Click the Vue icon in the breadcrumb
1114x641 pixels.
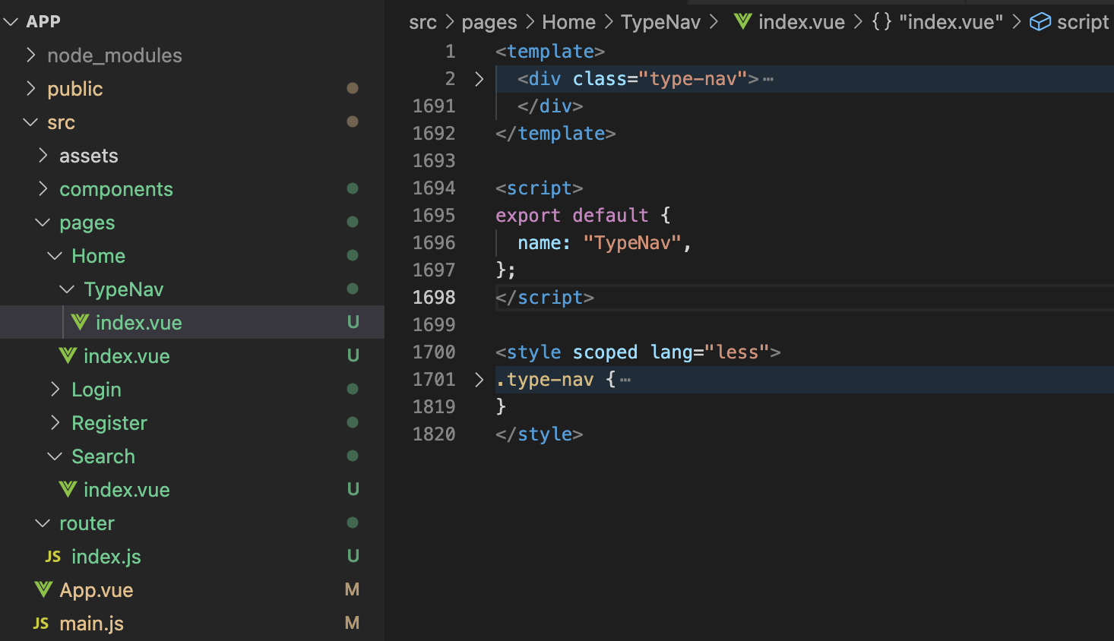742,22
